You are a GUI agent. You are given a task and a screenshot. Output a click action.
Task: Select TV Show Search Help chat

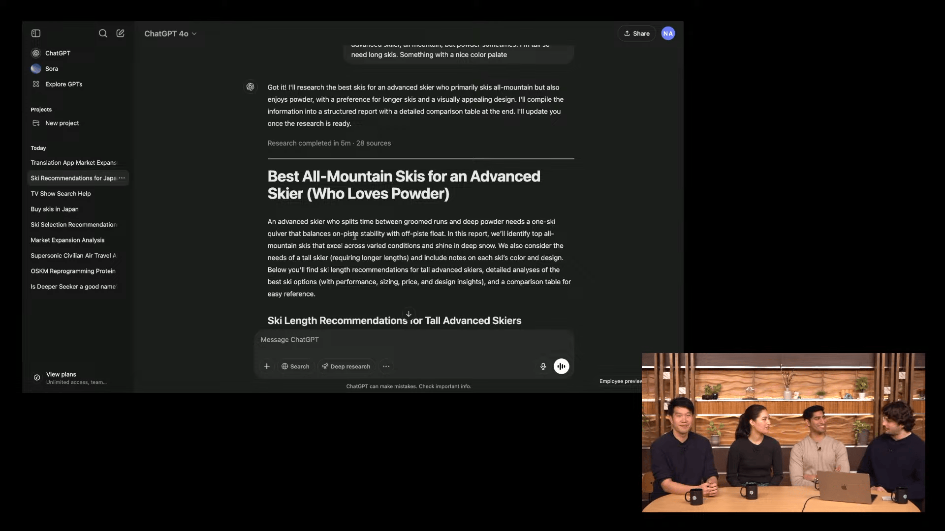click(61, 194)
